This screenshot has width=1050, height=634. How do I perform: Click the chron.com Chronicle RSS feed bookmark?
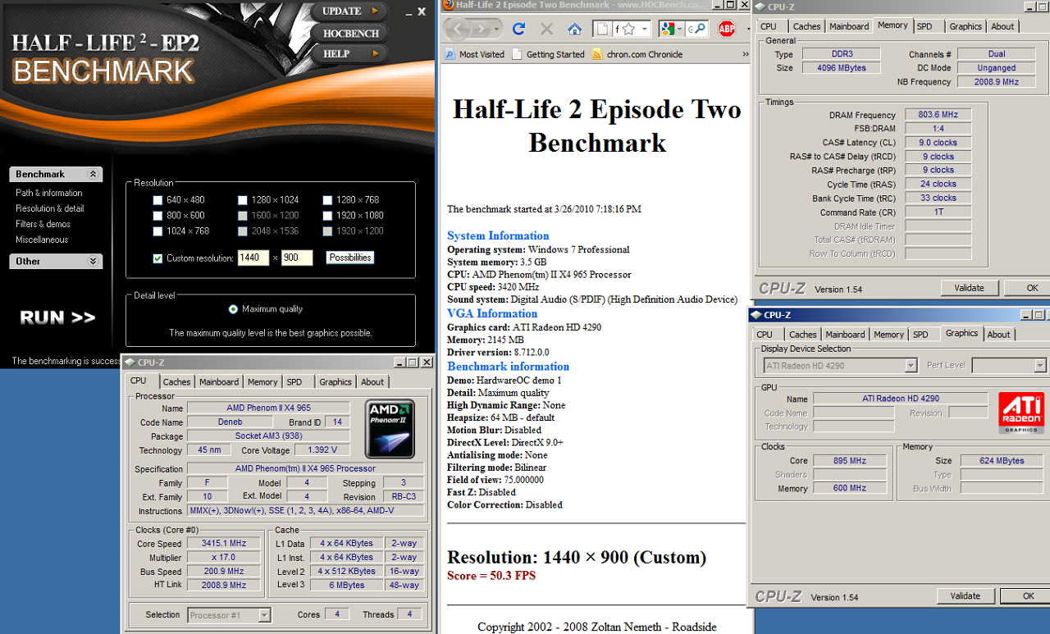pos(637,54)
